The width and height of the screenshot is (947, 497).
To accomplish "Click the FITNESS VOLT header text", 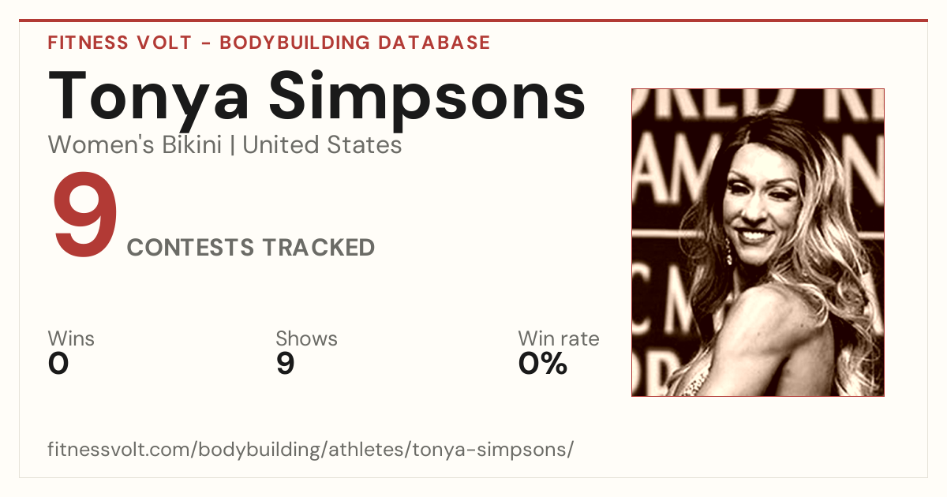I will [x=120, y=43].
